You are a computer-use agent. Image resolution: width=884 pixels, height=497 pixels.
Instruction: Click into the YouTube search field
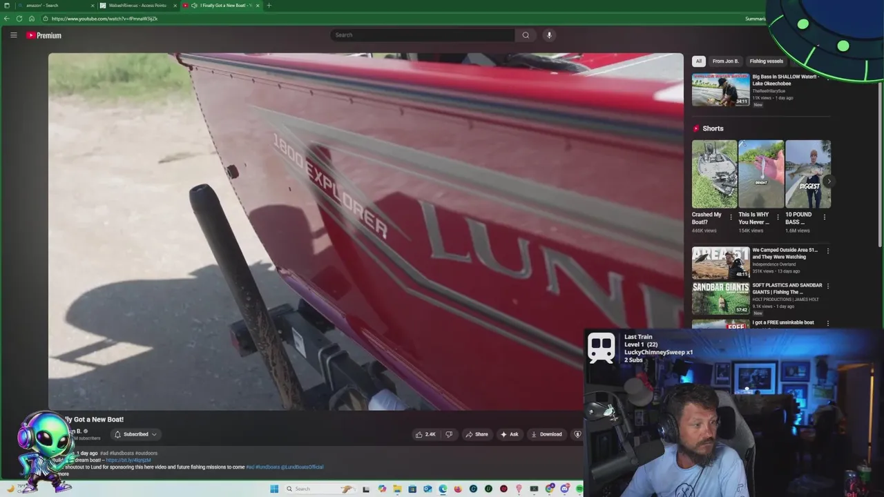[x=423, y=35]
